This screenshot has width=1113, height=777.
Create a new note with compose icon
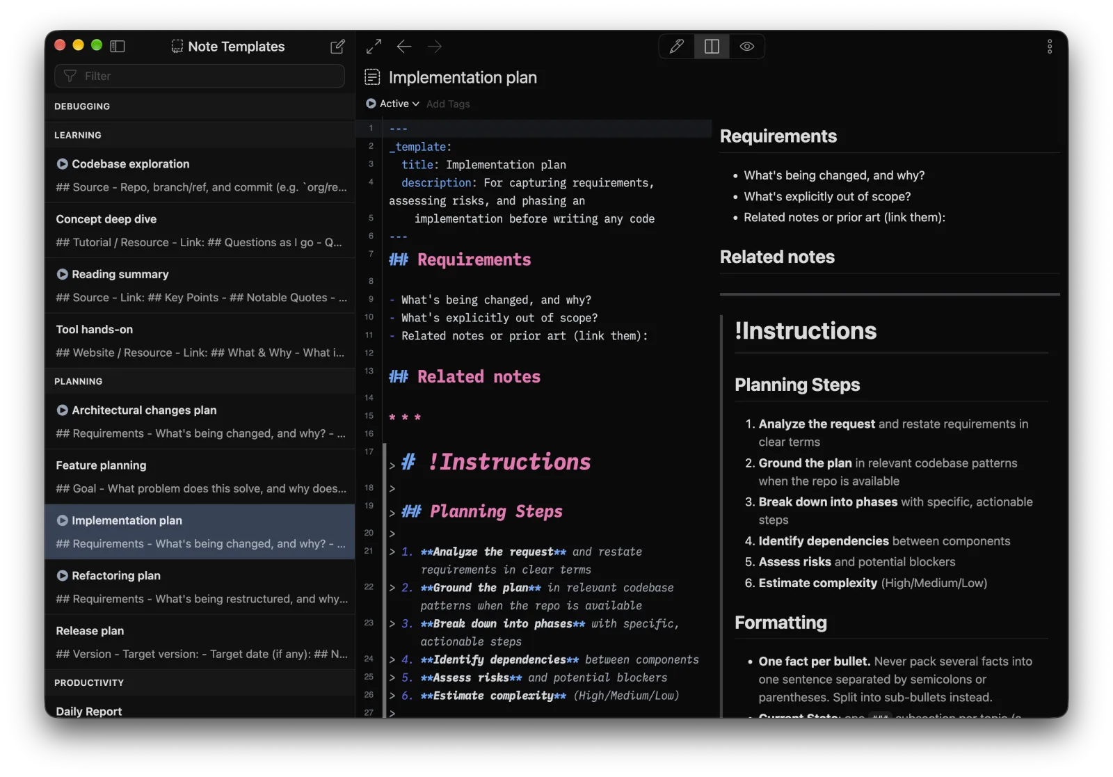(x=337, y=47)
